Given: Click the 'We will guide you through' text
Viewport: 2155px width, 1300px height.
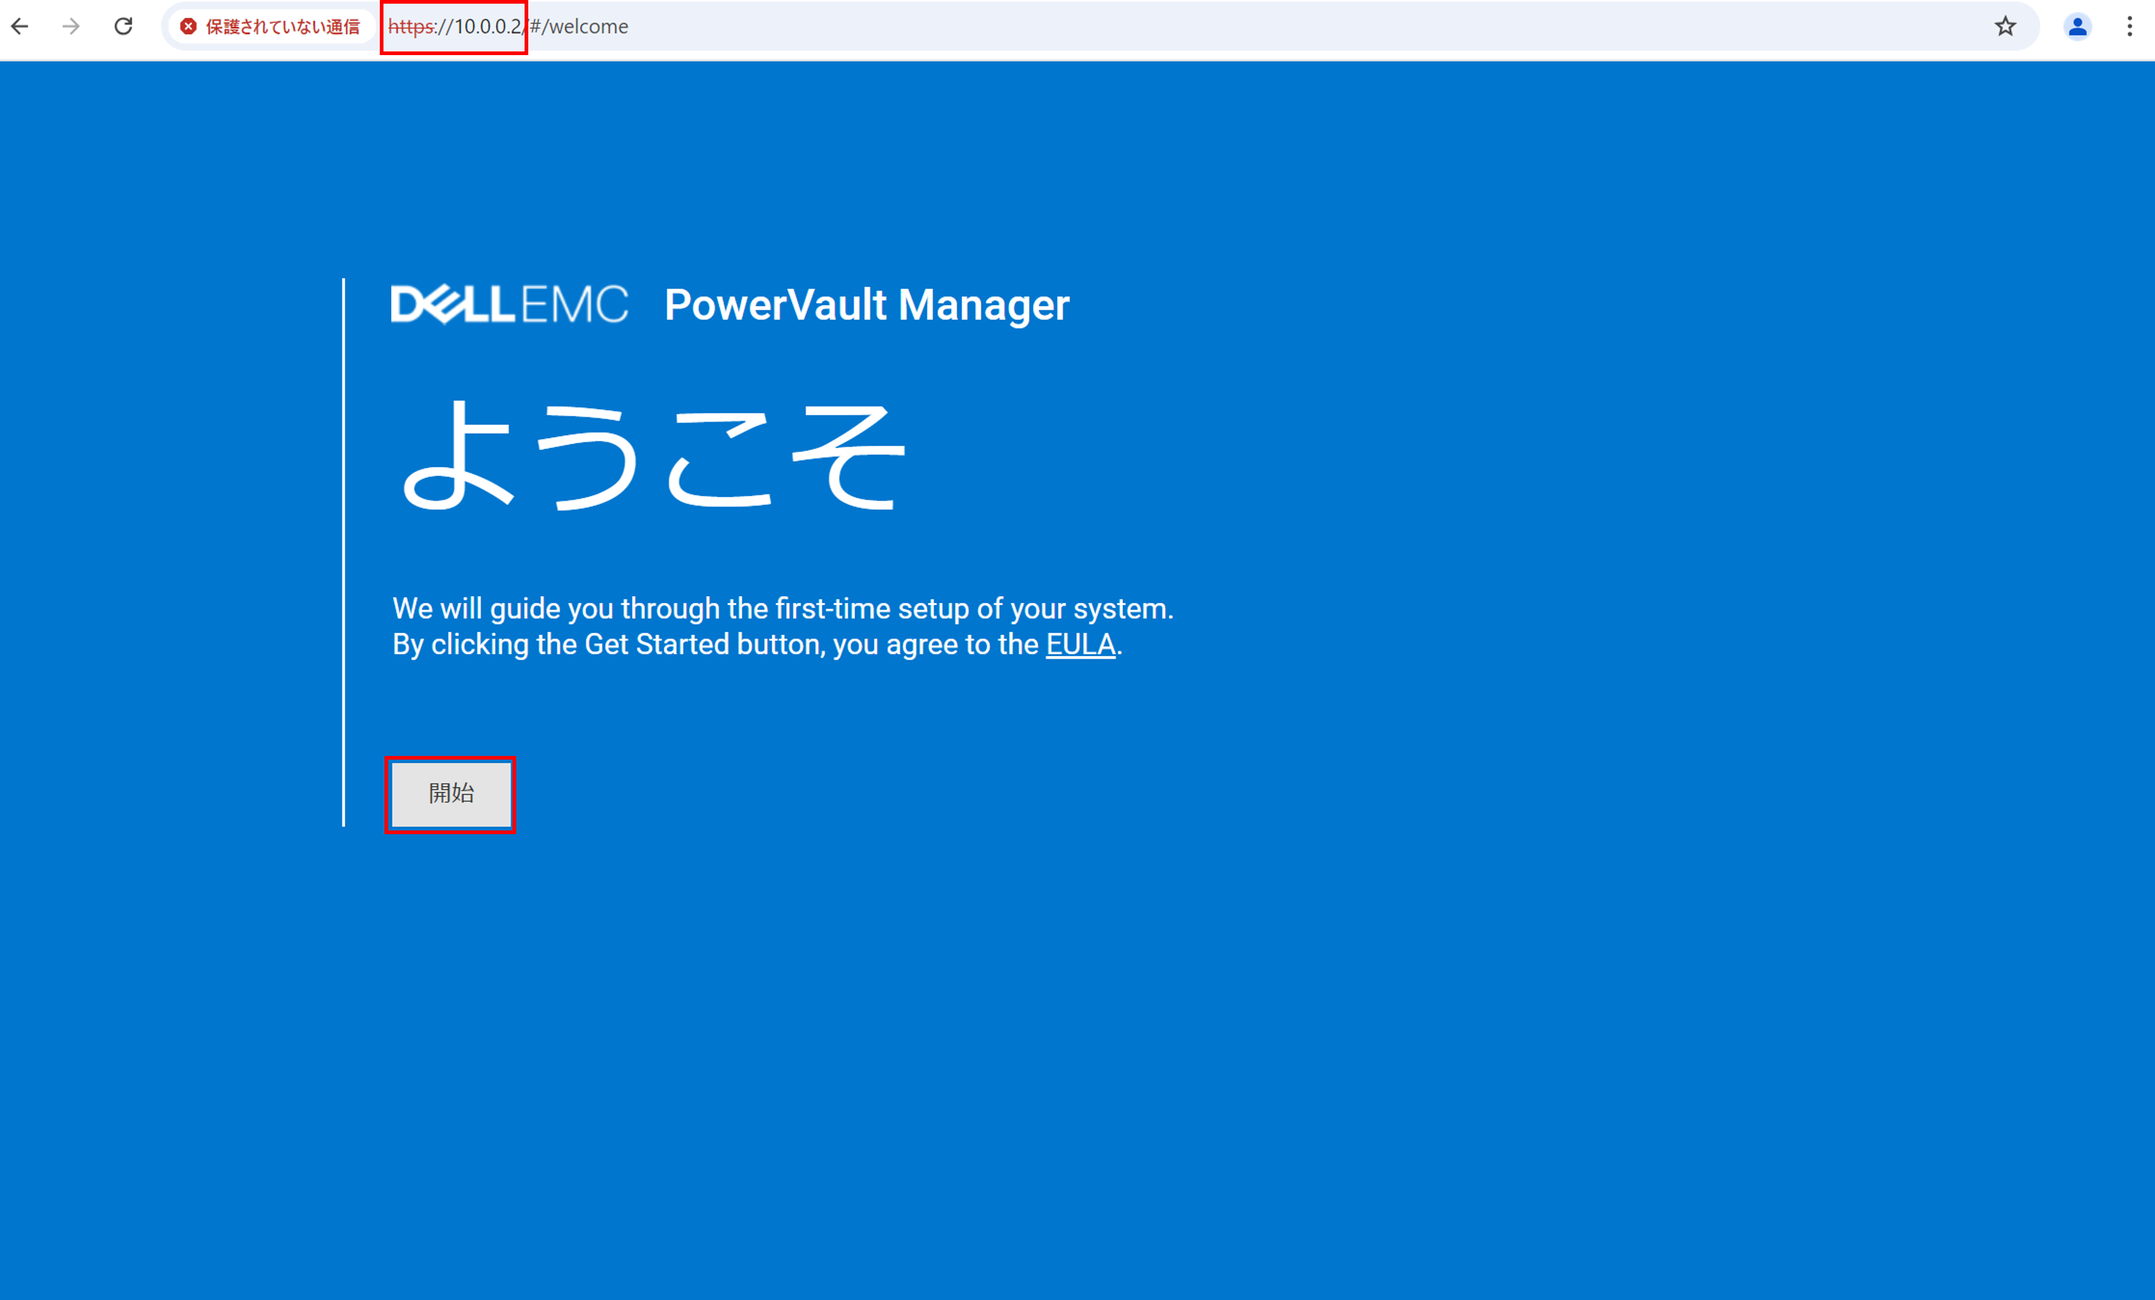Looking at the screenshot, I should (556, 609).
